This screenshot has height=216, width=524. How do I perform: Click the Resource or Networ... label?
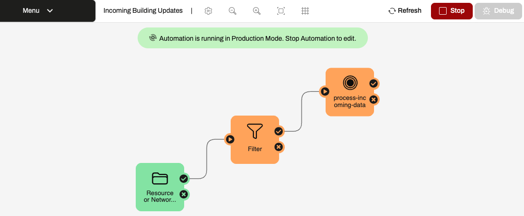click(x=160, y=196)
